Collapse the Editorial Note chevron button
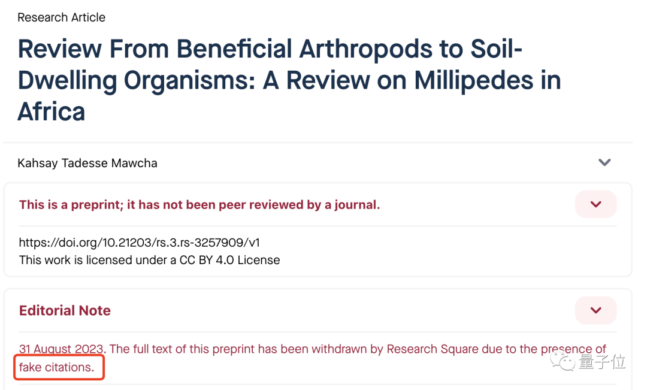This screenshot has width=647, height=390. point(595,310)
